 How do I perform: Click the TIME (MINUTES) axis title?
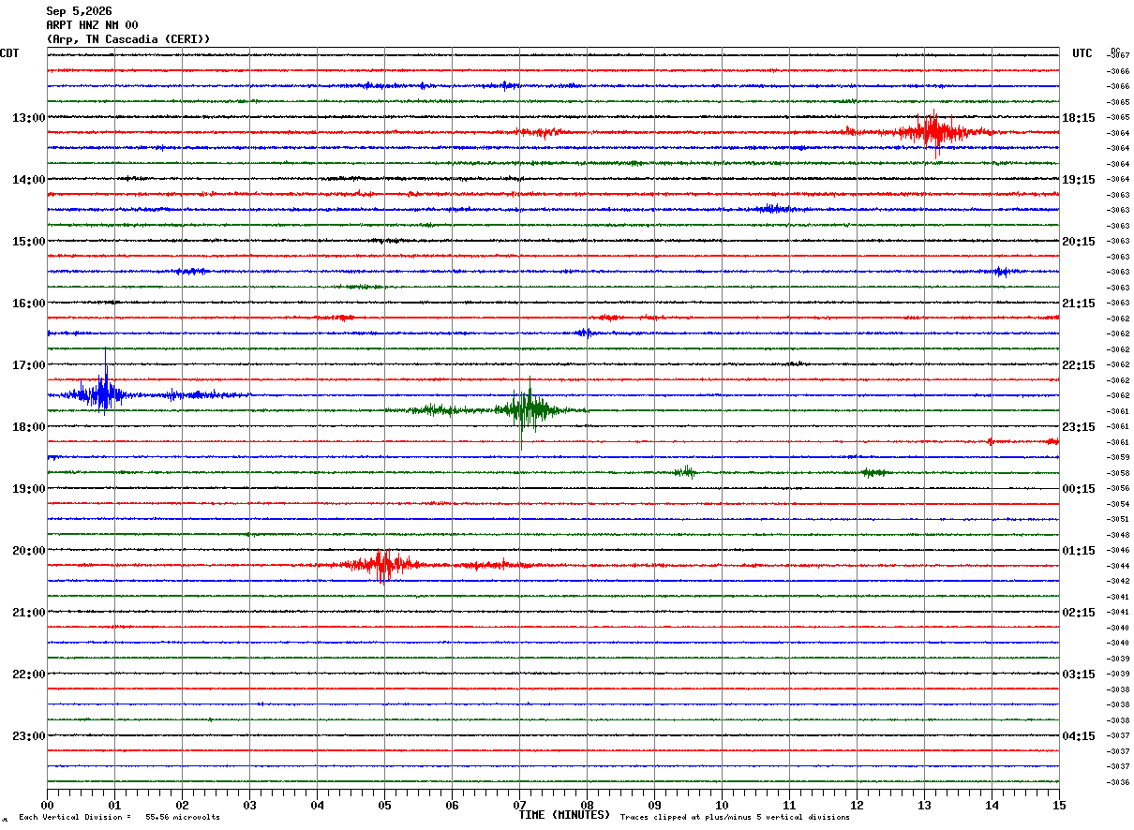click(x=564, y=815)
